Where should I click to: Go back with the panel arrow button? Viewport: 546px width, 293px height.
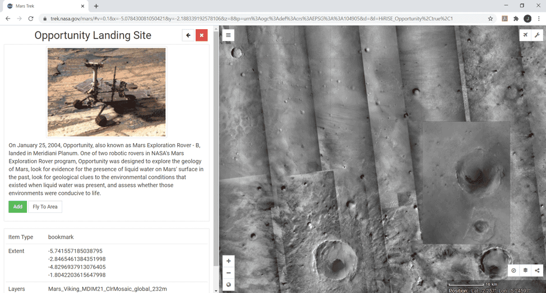click(x=188, y=35)
